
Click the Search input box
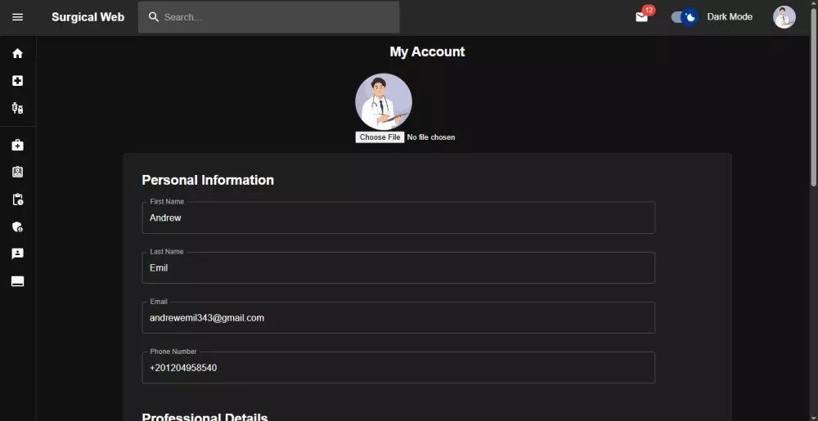(x=268, y=17)
